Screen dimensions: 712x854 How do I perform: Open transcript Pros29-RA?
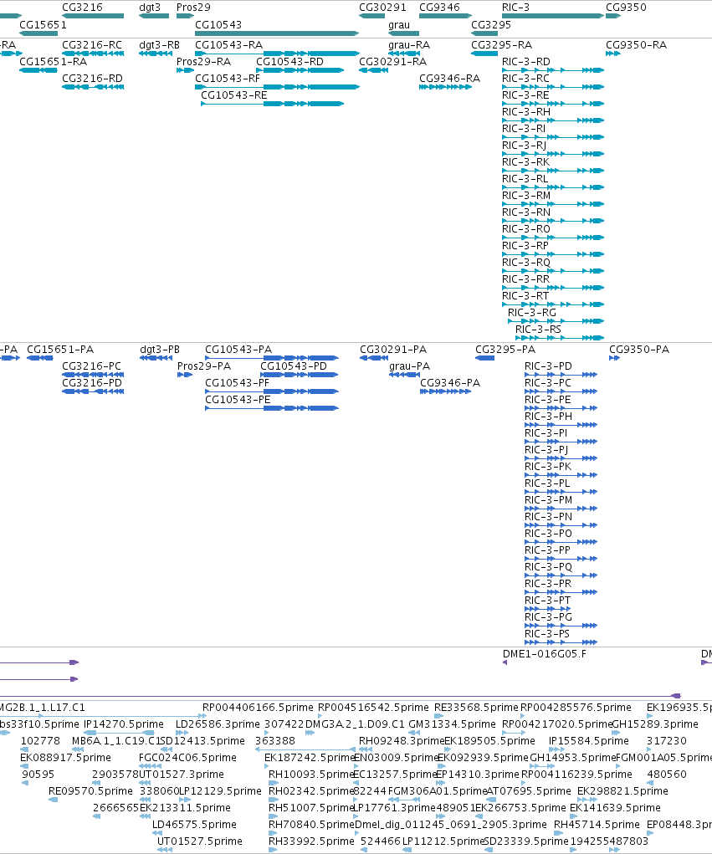204,62
